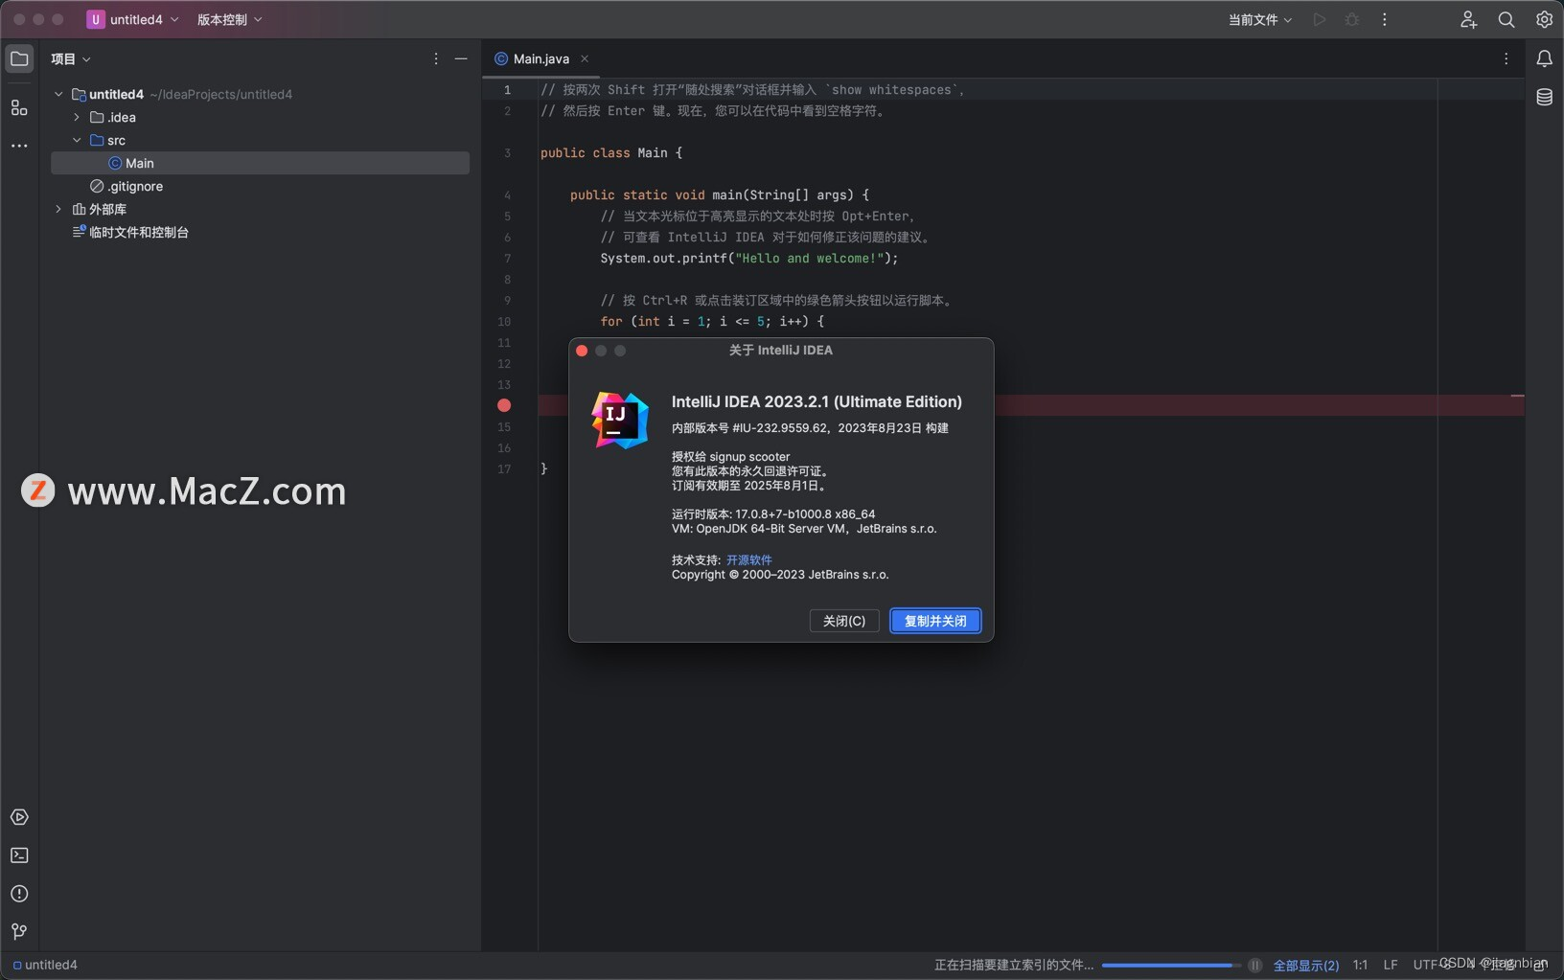The width and height of the screenshot is (1564, 980).
Task: Click the System.out.printf code line
Action: coord(749,259)
